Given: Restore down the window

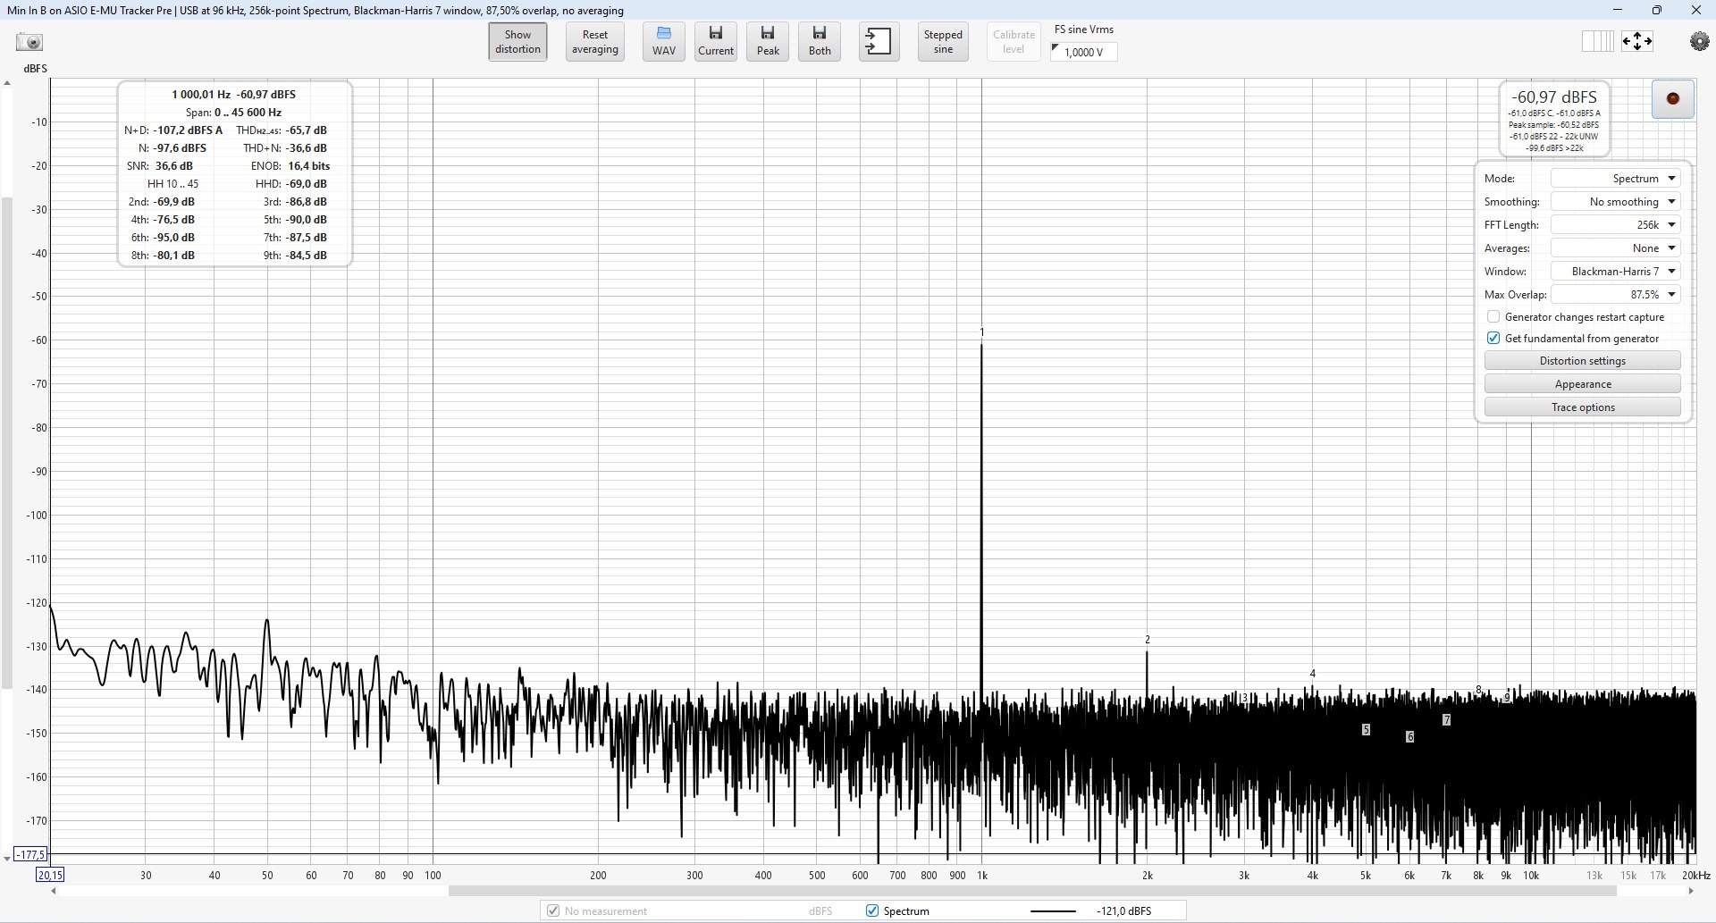Looking at the screenshot, I should (x=1656, y=10).
